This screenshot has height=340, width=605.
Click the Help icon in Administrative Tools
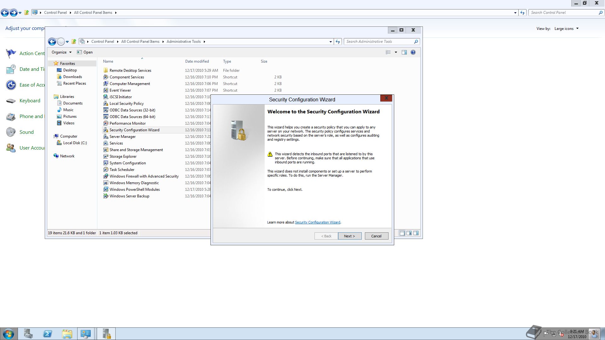point(413,52)
